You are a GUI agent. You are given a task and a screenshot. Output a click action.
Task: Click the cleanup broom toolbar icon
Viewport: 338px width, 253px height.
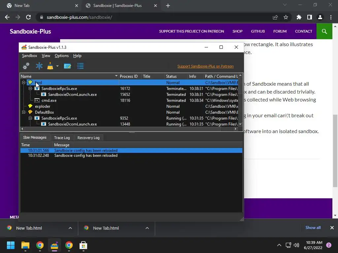[x=50, y=66]
